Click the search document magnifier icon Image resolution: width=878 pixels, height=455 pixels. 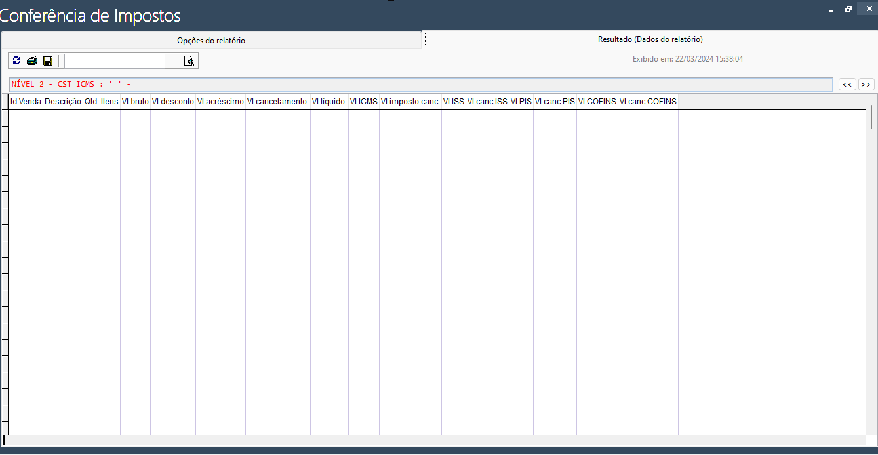pos(189,61)
